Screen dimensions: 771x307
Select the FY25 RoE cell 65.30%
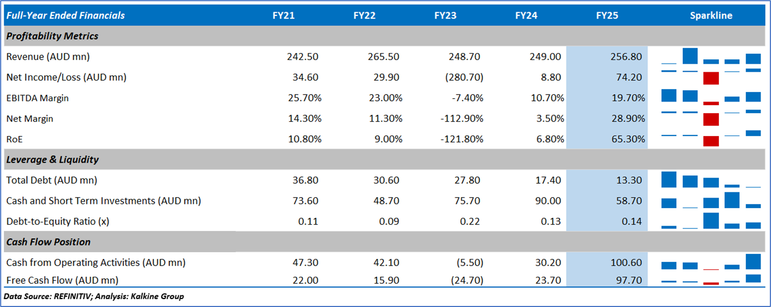[627, 139]
